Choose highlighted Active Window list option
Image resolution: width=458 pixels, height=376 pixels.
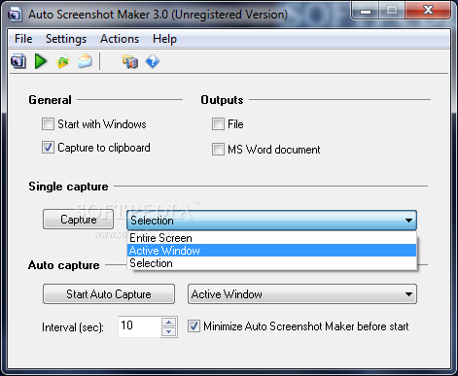tap(271, 251)
